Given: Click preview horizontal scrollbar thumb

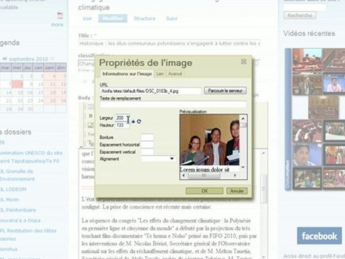Looking at the screenshot, I should pos(204,176).
